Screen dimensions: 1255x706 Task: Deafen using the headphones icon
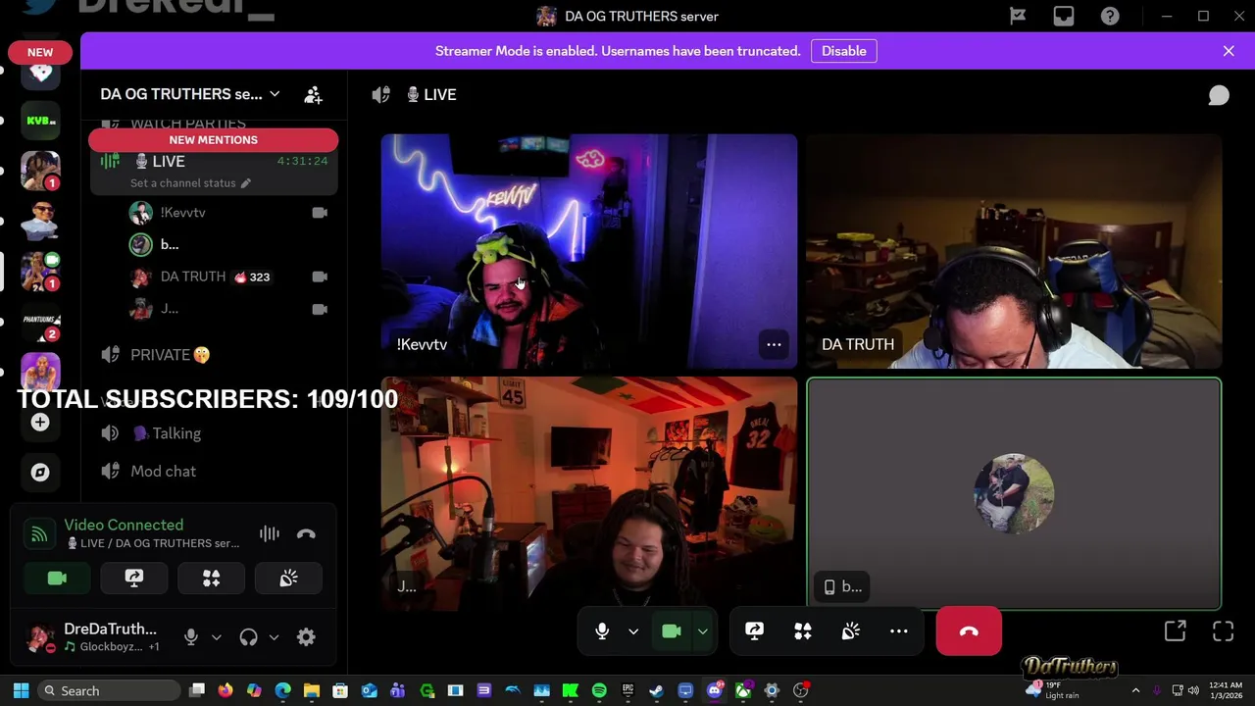pyautogui.click(x=248, y=637)
